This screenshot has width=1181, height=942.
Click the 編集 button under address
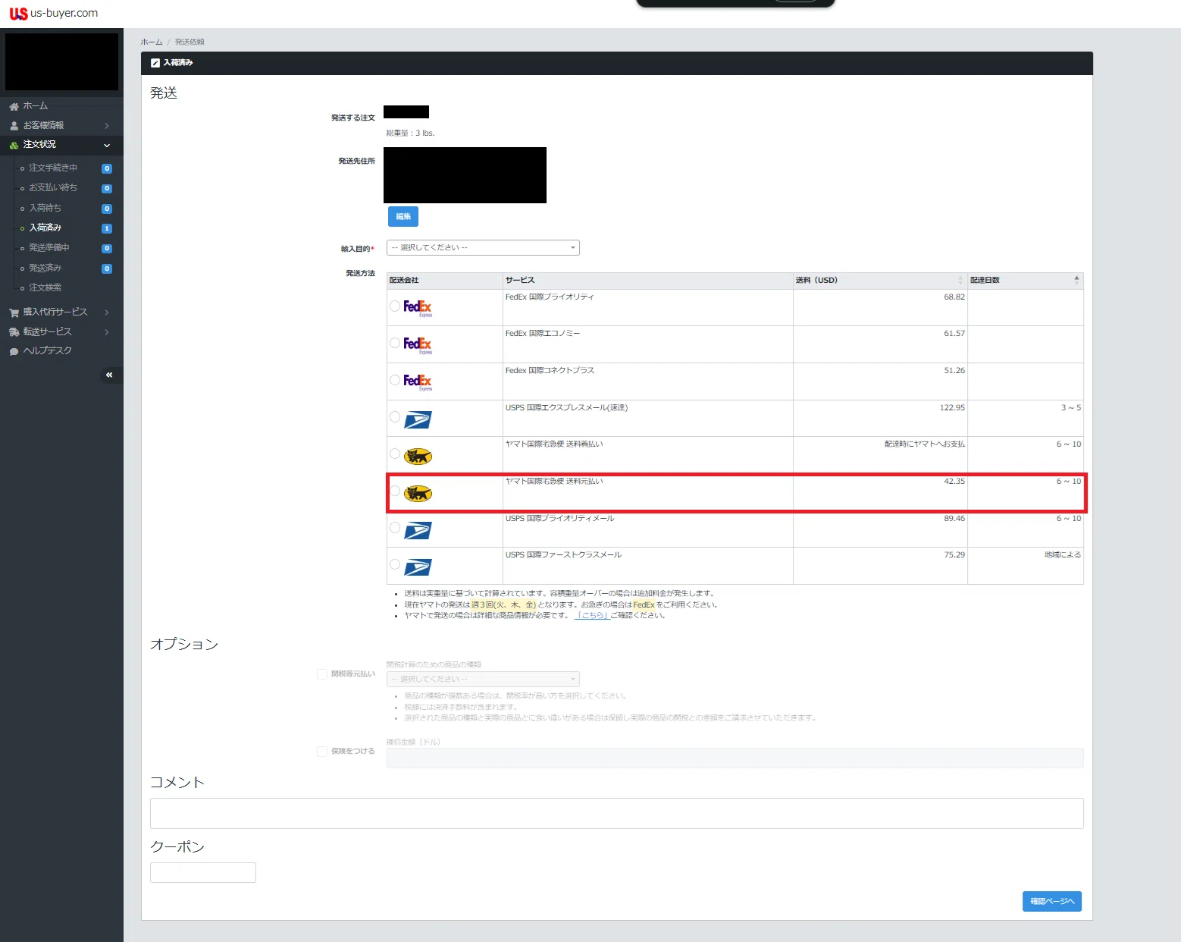coord(403,216)
